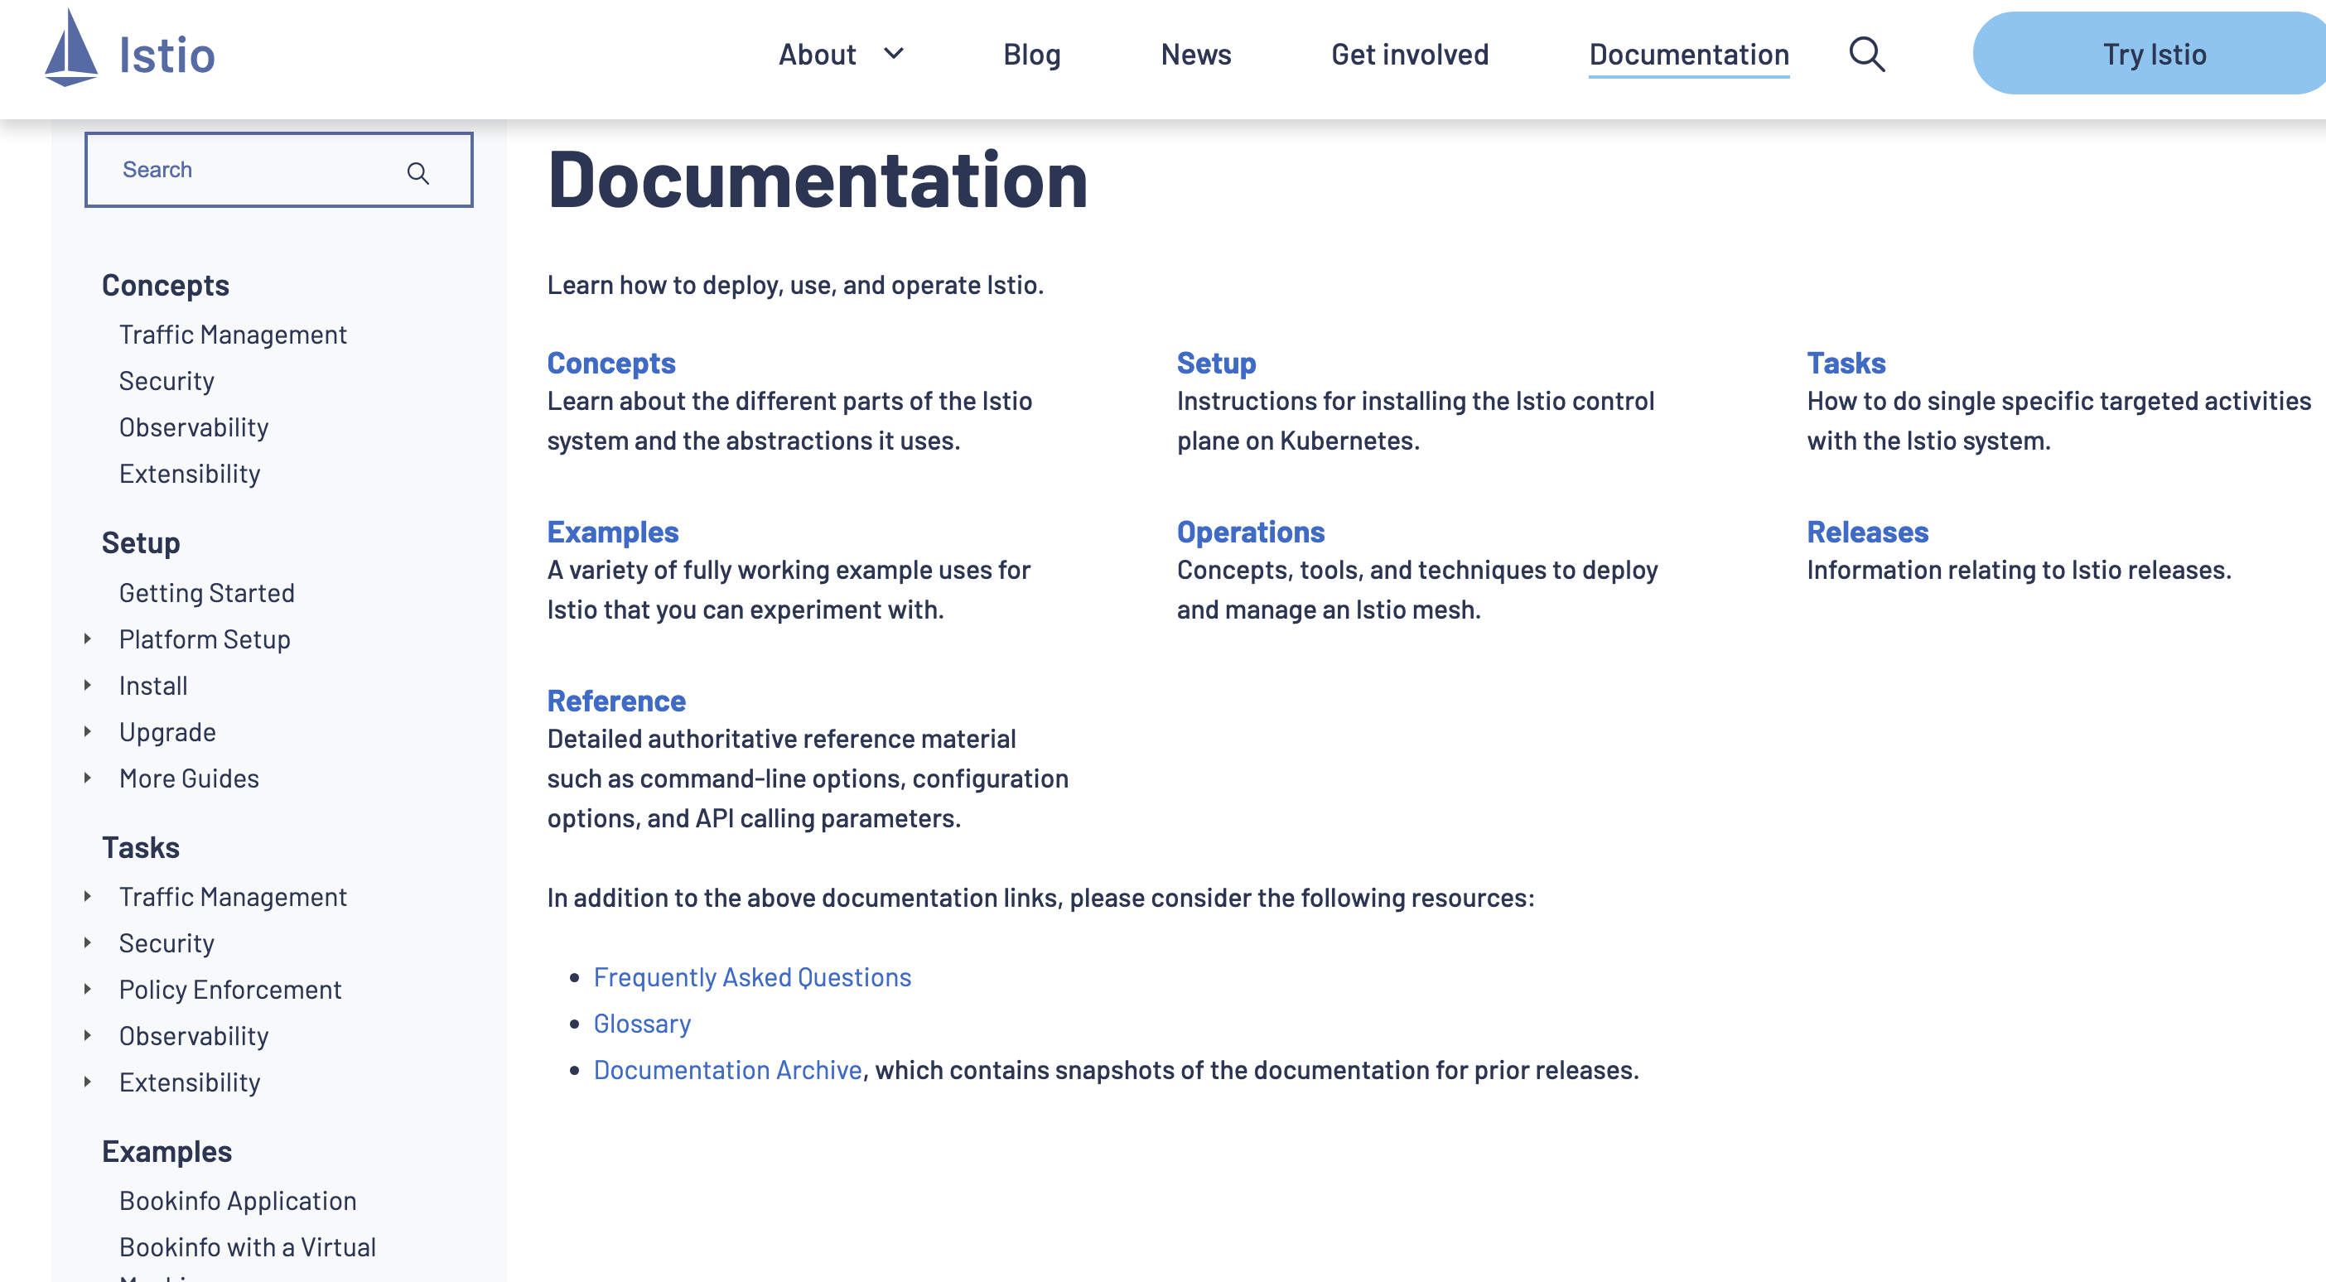Click the Frequently Asked Questions link
The image size is (2326, 1282).
point(751,976)
